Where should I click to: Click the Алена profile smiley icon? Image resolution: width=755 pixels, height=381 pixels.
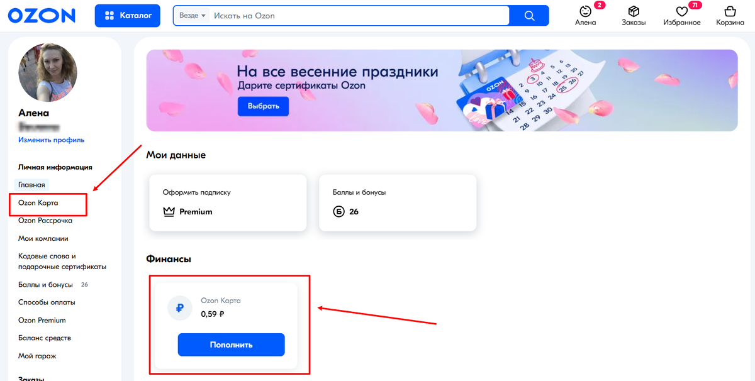pyautogui.click(x=586, y=11)
